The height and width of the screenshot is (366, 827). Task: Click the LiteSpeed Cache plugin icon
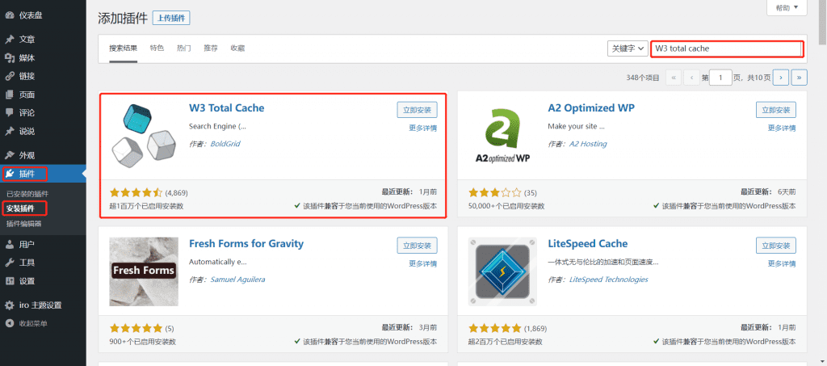pos(502,271)
